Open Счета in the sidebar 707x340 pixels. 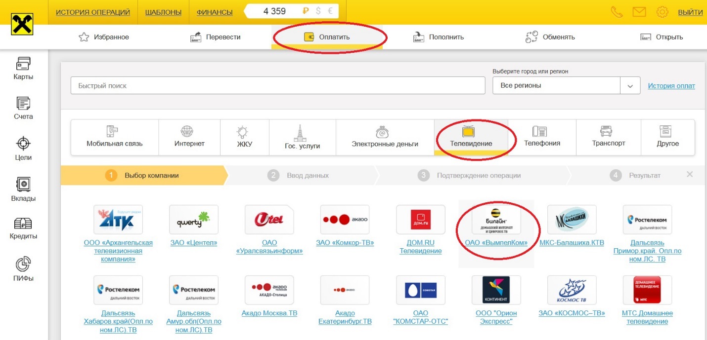tap(23, 109)
